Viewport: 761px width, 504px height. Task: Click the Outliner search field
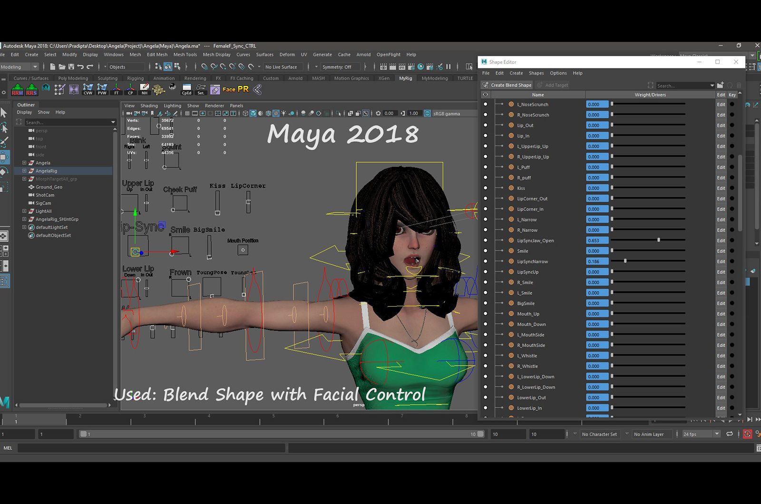point(70,122)
